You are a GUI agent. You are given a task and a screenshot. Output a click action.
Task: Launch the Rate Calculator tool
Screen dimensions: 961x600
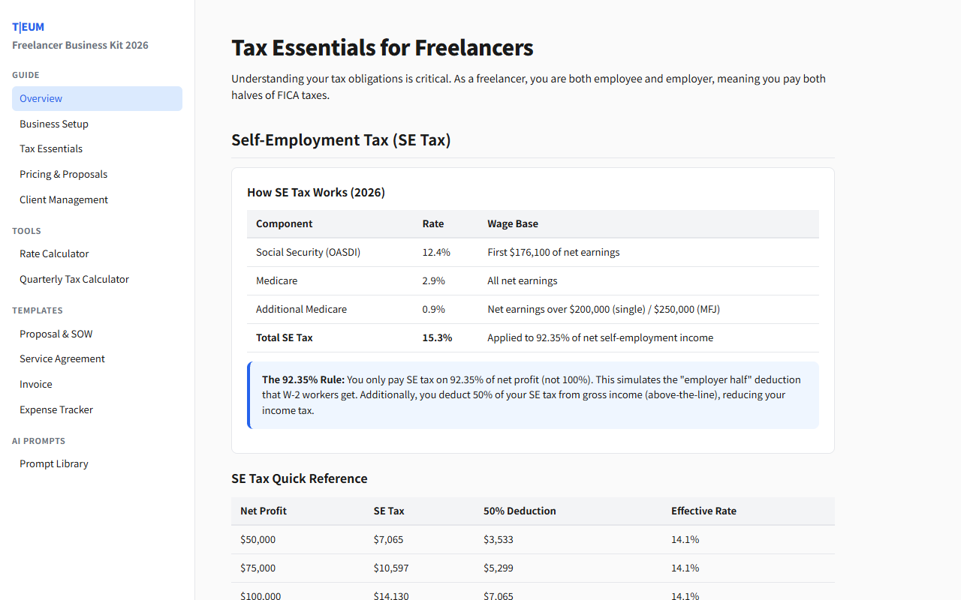53,253
